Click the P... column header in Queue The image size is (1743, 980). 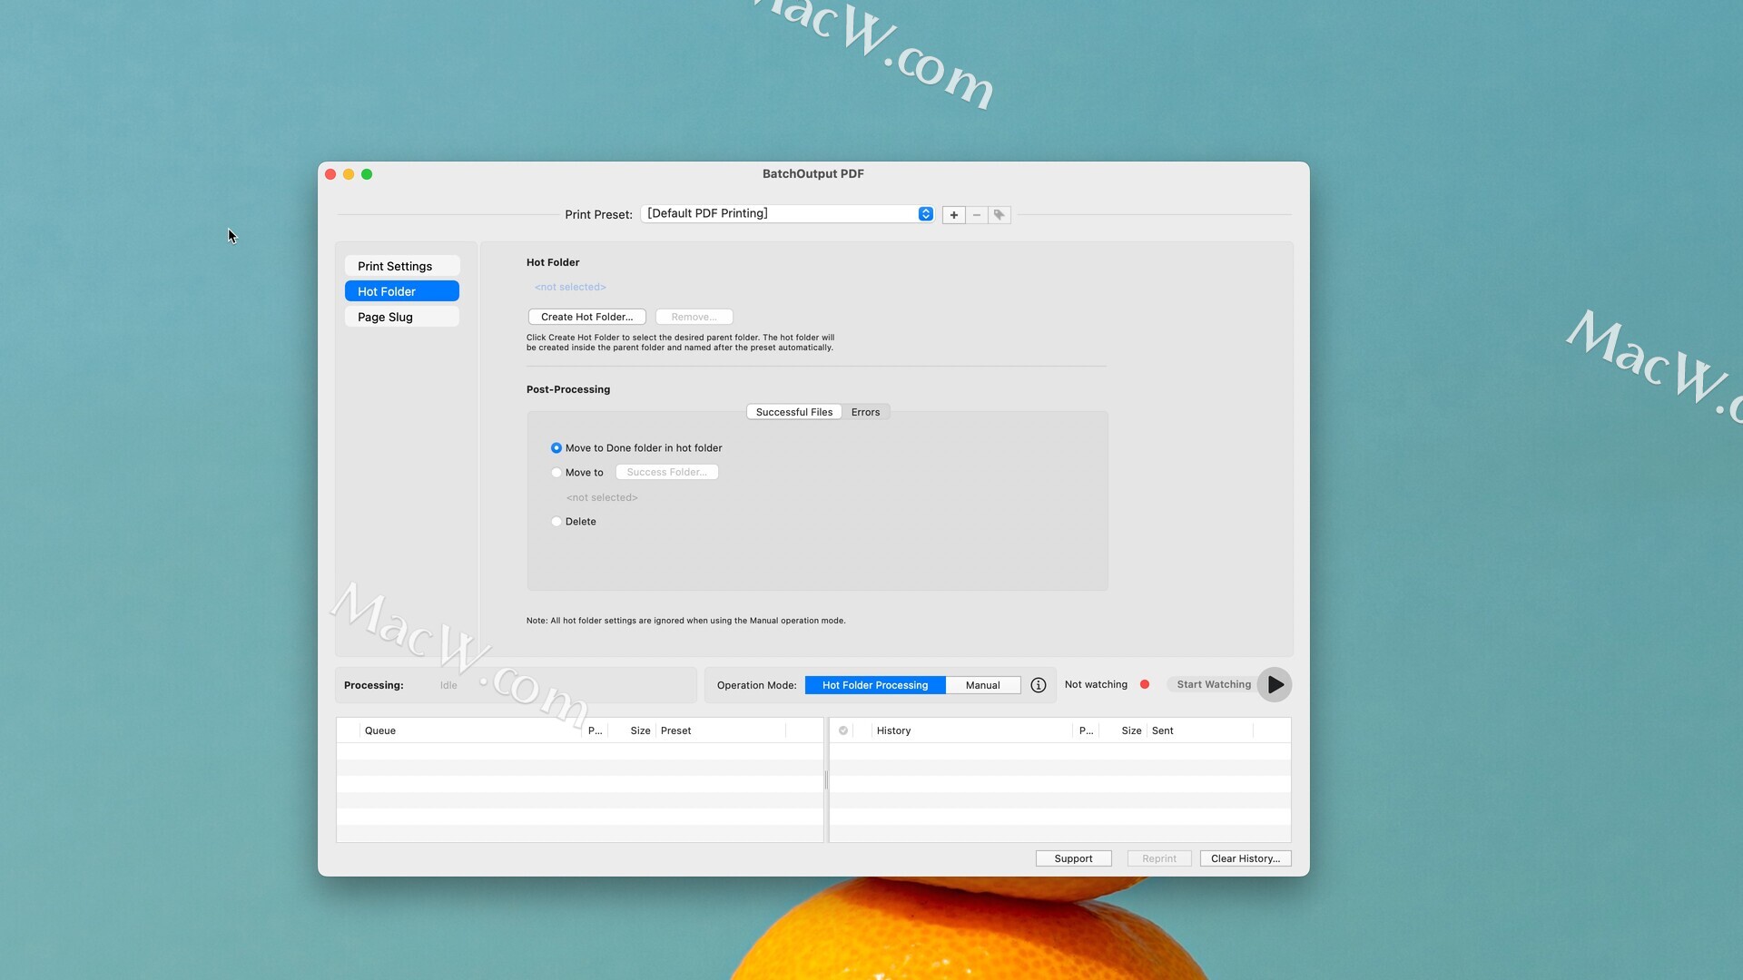(x=596, y=730)
